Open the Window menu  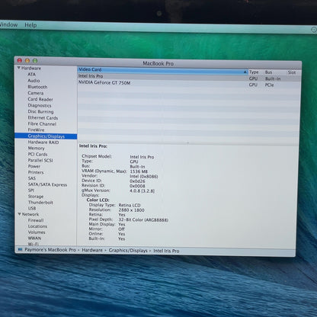[x=8, y=25]
